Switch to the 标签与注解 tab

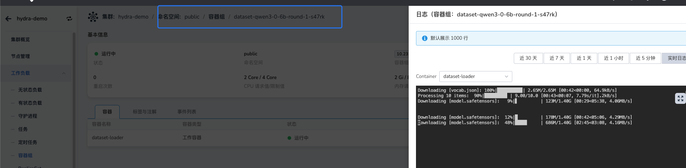tap(144, 112)
